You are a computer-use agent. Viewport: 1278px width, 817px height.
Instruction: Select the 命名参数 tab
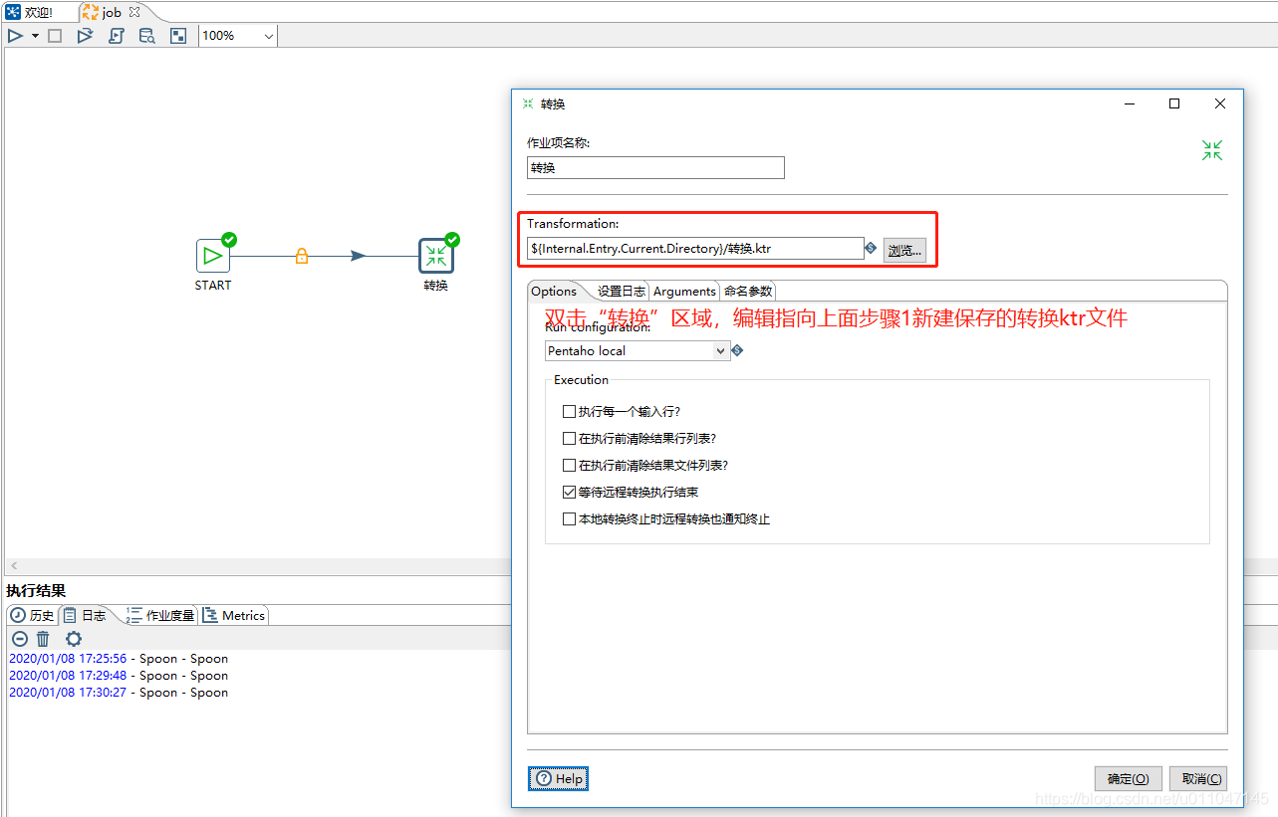coord(748,291)
